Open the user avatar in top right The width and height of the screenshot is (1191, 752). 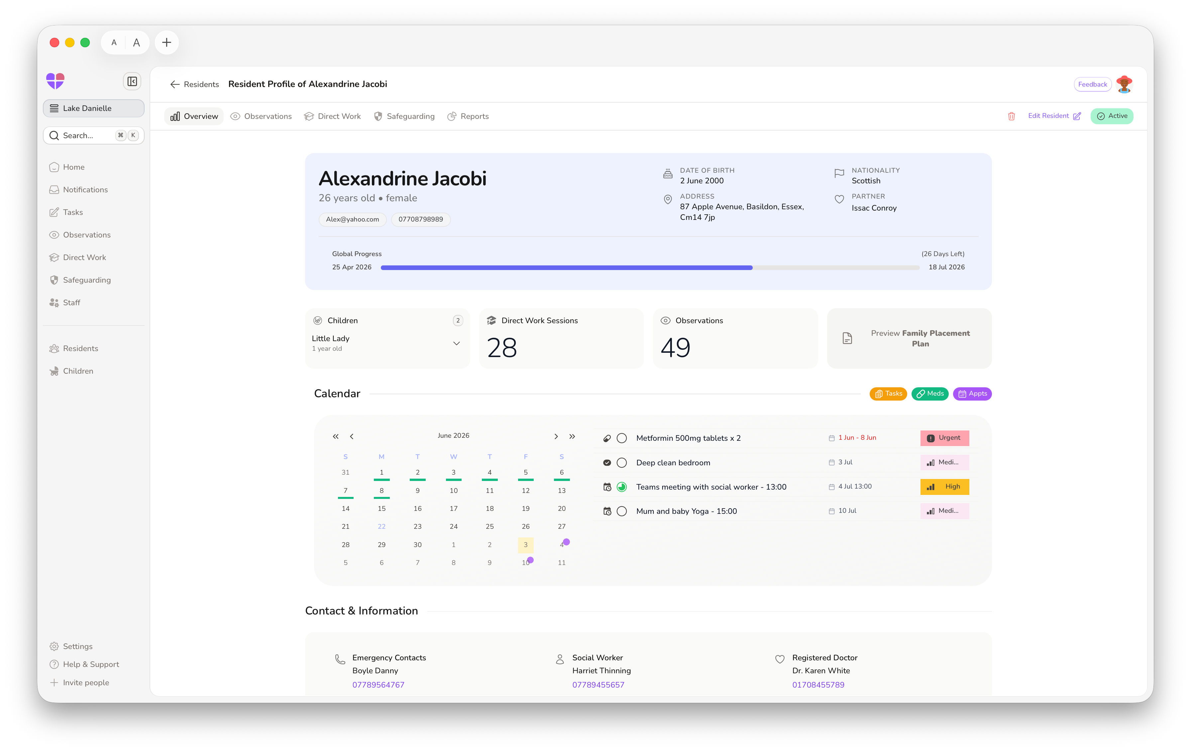pyautogui.click(x=1124, y=85)
